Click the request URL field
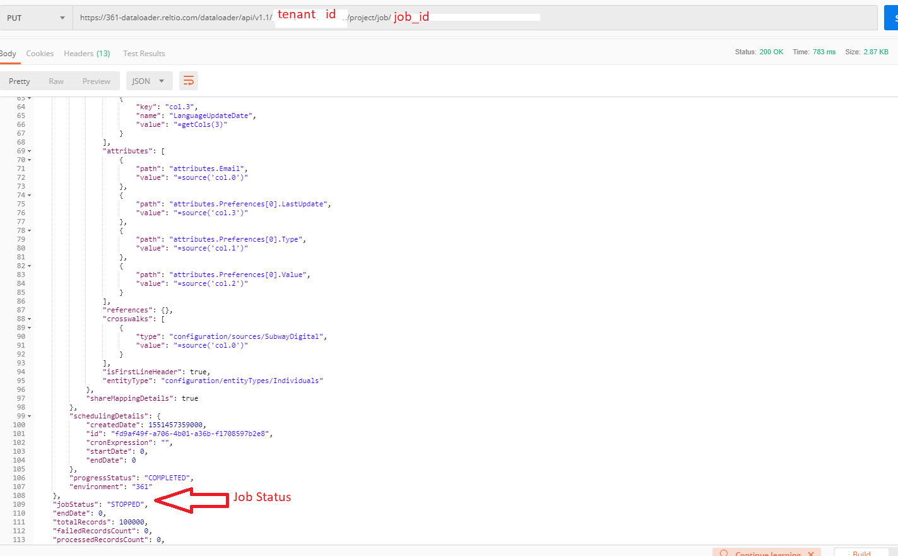The height and width of the screenshot is (556, 898). coord(475,18)
